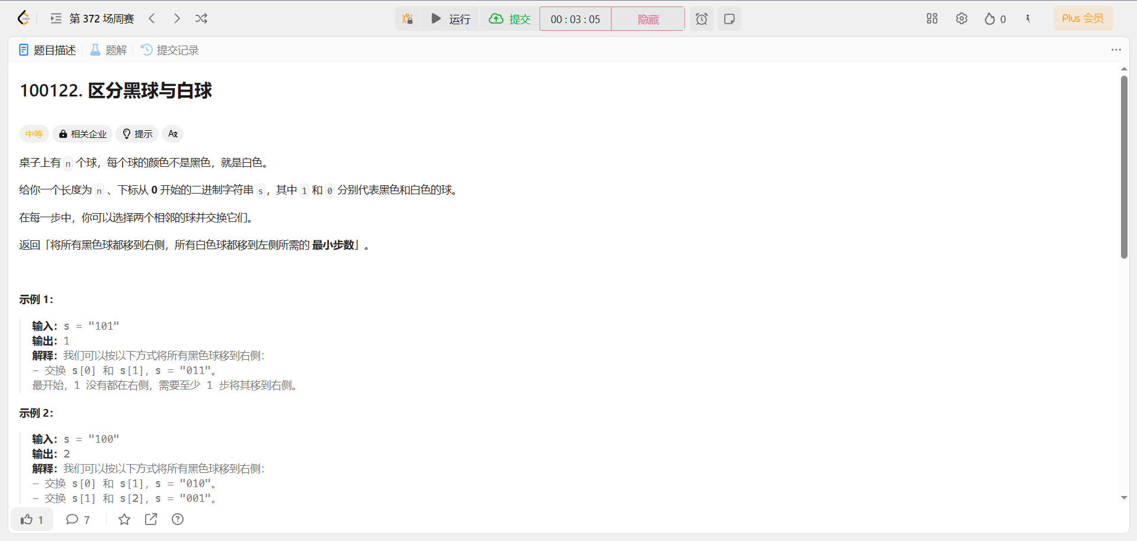The image size is (1137, 541).
Task: Click the title 区分黑球与白球
Action: [150, 91]
